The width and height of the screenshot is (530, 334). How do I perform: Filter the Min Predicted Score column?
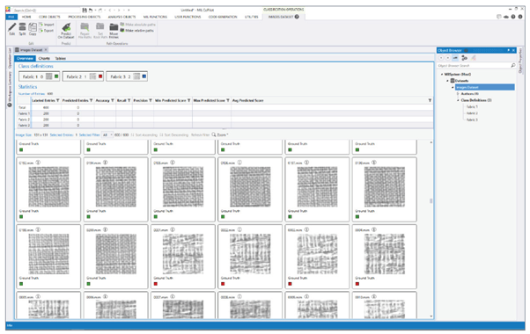189,100
